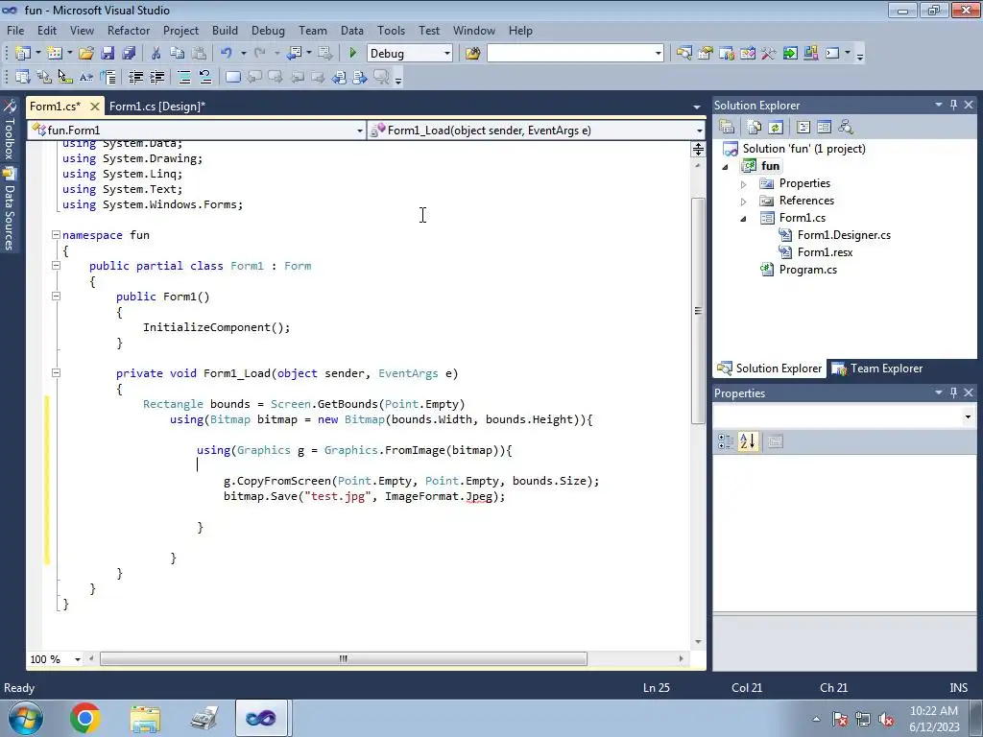Click Show All Files in Solution Explorer
This screenshot has height=737, width=983.
click(x=755, y=128)
